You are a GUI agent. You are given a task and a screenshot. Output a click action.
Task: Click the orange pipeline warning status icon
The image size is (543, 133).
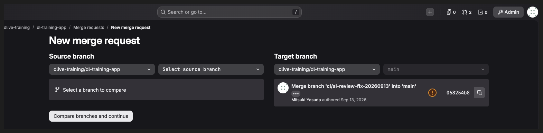432,93
